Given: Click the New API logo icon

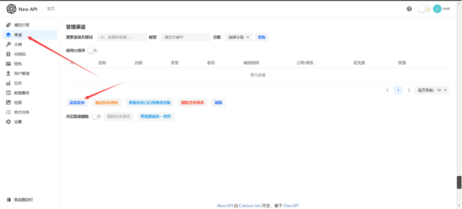Looking at the screenshot, I should pyautogui.click(x=11, y=9).
